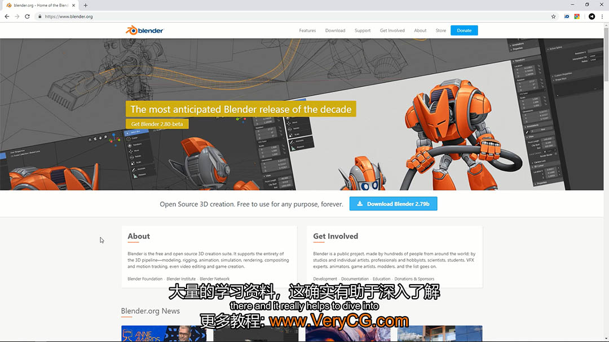Click the browser forward arrow

pyautogui.click(x=17, y=17)
